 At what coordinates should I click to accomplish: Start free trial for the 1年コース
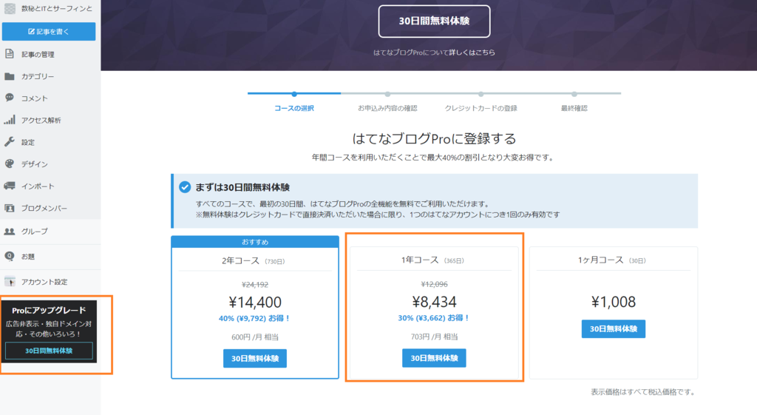(434, 358)
